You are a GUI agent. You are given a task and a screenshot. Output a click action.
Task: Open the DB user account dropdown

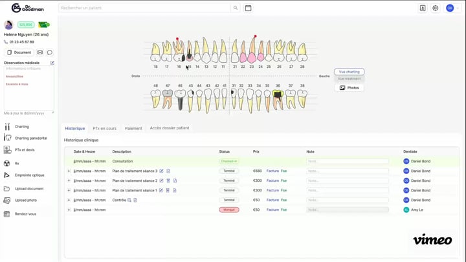452,8
